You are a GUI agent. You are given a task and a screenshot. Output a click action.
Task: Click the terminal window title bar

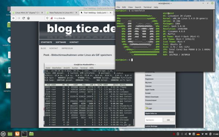[x=165, y=3]
